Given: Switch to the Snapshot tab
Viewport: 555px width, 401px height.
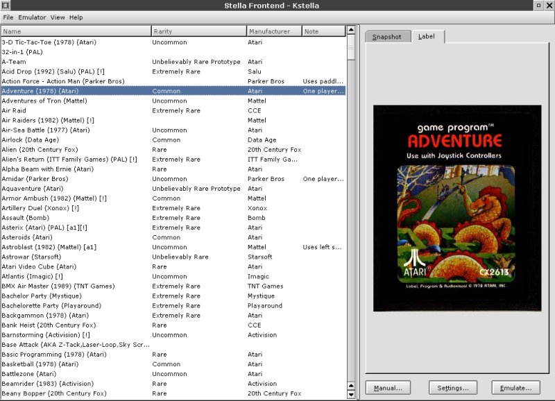Looking at the screenshot, I should click(x=386, y=37).
